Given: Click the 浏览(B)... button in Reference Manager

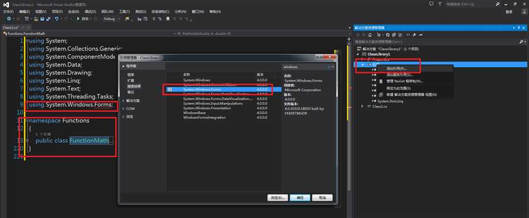Looking at the screenshot, I should click(278, 198).
